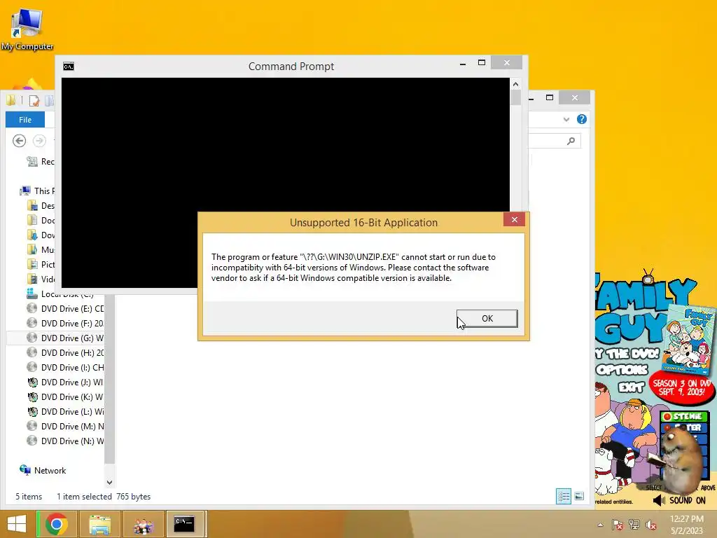Select STEWIE in the Family Guy menu
The image size is (717, 538).
click(684, 416)
